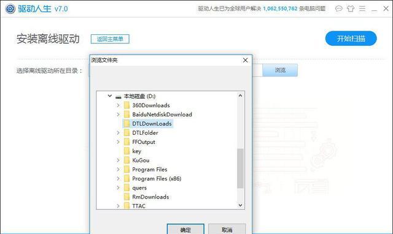393x234 pixels.
Task: Close the 浏览文件夹 dialog
Action: tap(246, 60)
